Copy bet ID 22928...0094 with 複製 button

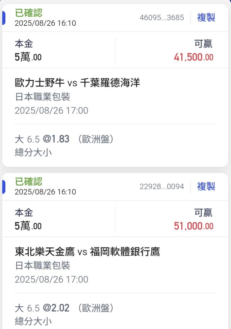(206, 187)
